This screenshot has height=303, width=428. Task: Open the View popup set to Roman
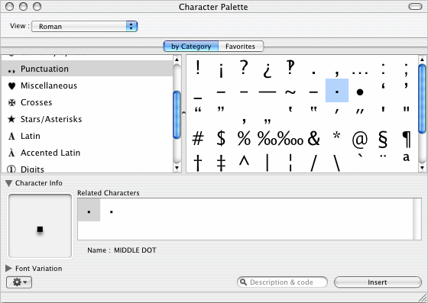click(x=84, y=27)
